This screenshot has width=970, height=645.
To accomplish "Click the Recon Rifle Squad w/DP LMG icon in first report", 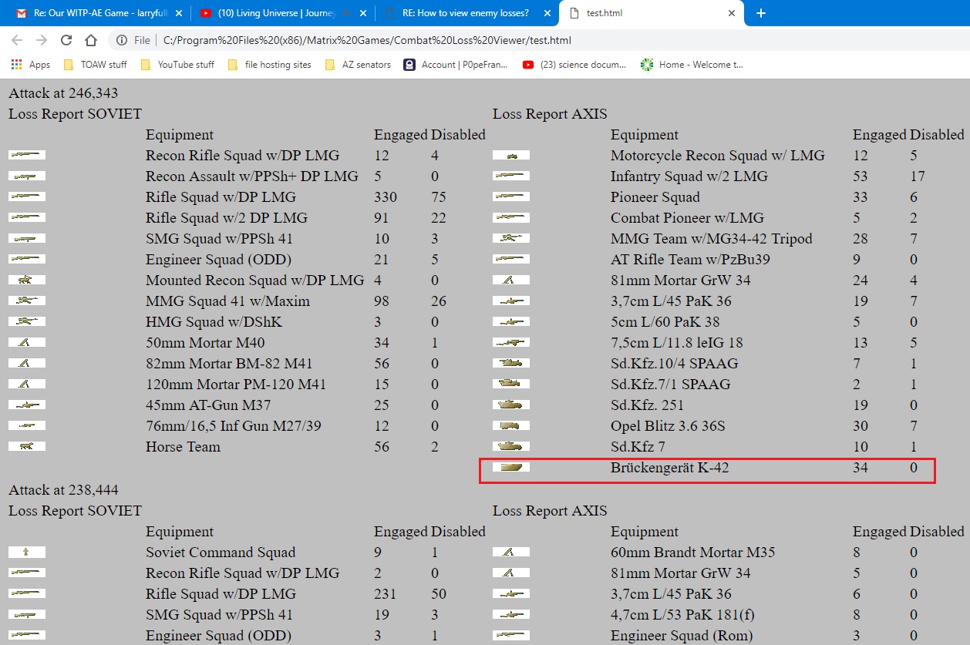I will tap(27, 155).
